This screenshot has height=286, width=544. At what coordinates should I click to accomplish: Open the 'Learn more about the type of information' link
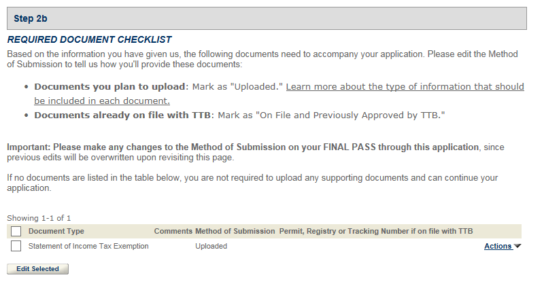coord(405,87)
